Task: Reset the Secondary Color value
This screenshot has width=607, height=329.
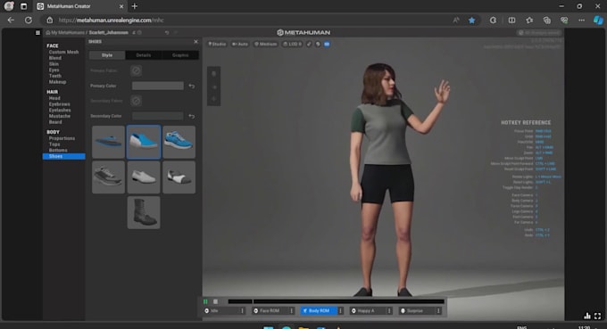Action: (192, 116)
